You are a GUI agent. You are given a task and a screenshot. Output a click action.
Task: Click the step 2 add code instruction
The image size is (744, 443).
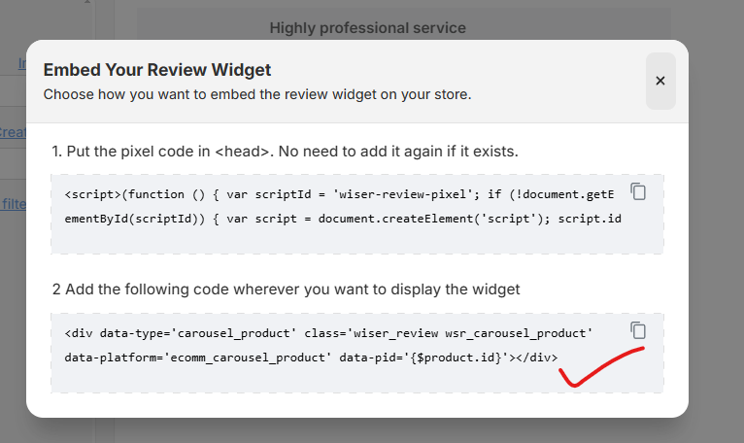pos(286,290)
